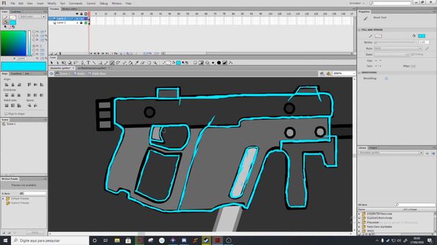Select the Free Transform tool
This screenshot has width=437, height=245.
pos(64,63)
